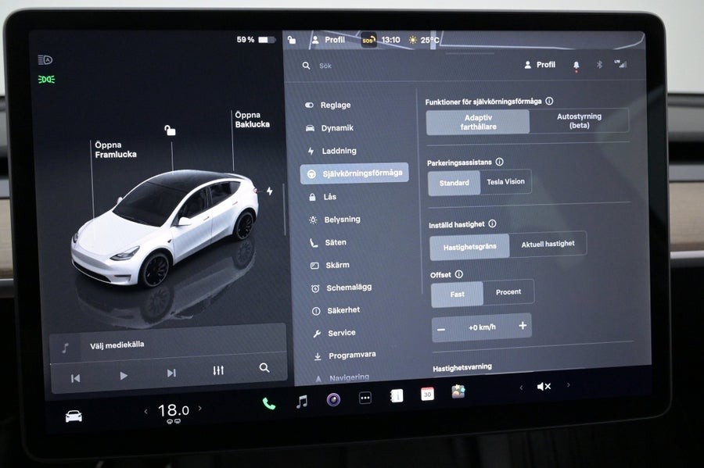
Task: Raise volume with the right arrow
Action: [x=569, y=384]
